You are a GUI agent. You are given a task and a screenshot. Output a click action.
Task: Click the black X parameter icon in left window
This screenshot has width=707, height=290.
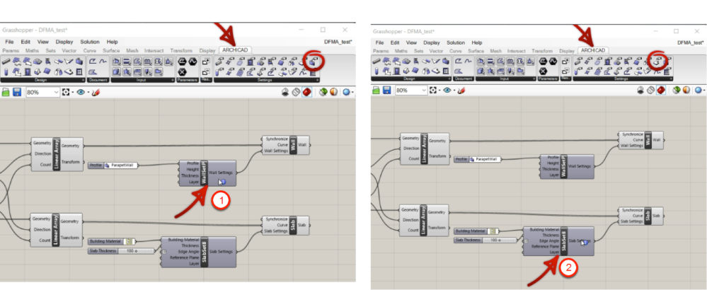[x=183, y=71]
